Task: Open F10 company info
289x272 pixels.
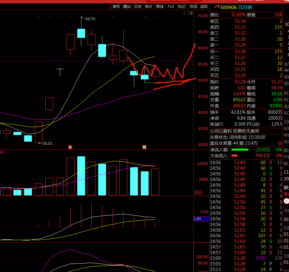Action: (171, 7)
